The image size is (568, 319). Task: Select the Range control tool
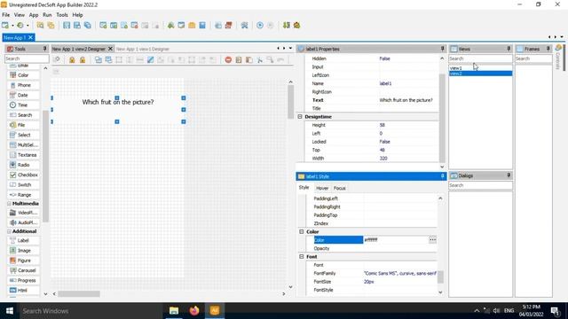(x=23, y=195)
